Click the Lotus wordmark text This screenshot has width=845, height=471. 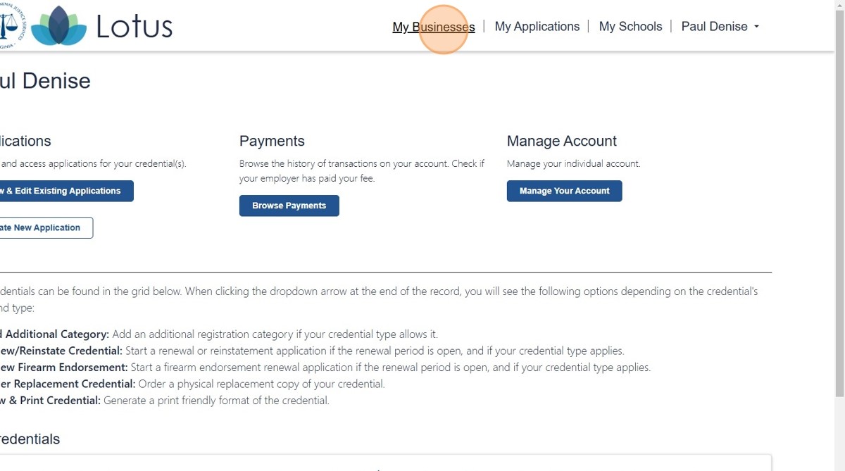(134, 27)
